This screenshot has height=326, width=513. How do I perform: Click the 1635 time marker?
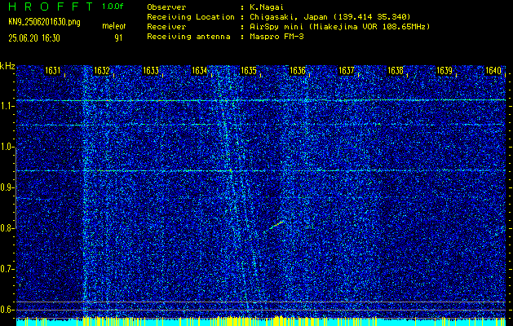[248, 70]
